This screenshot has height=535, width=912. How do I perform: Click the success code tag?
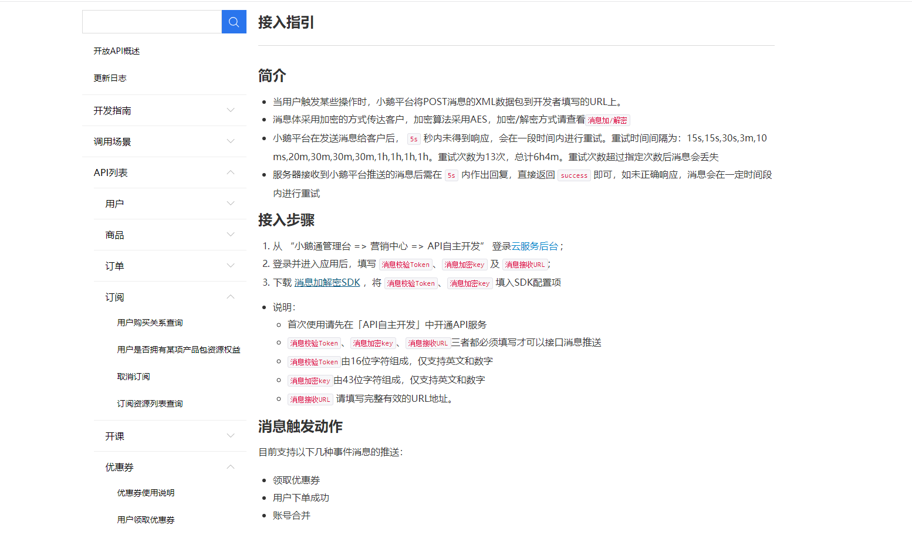(574, 175)
